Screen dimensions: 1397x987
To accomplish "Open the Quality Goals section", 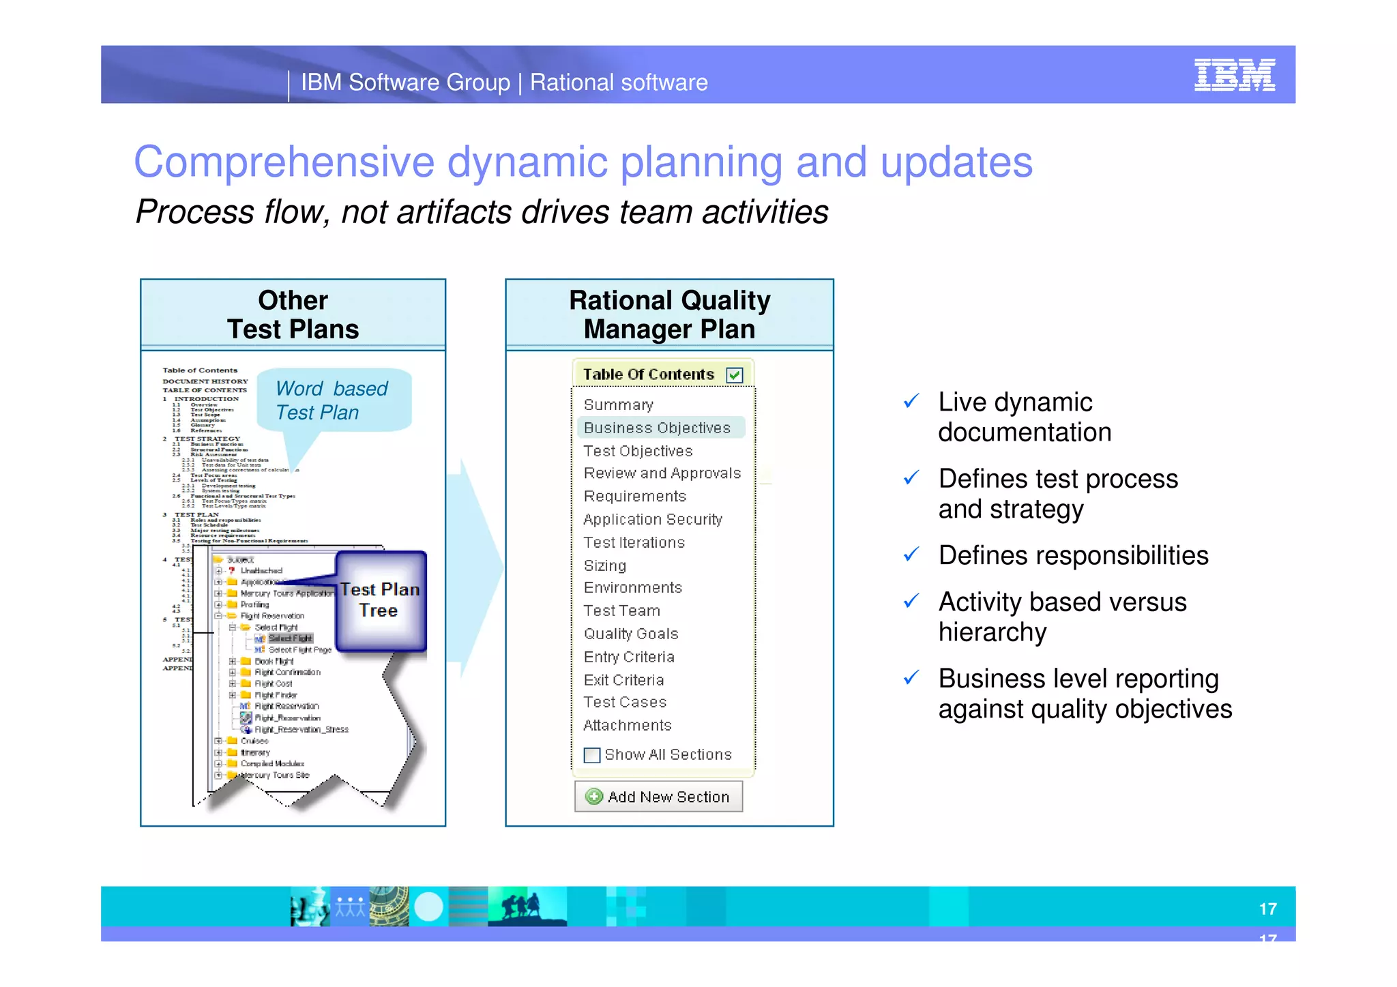I will point(631,634).
